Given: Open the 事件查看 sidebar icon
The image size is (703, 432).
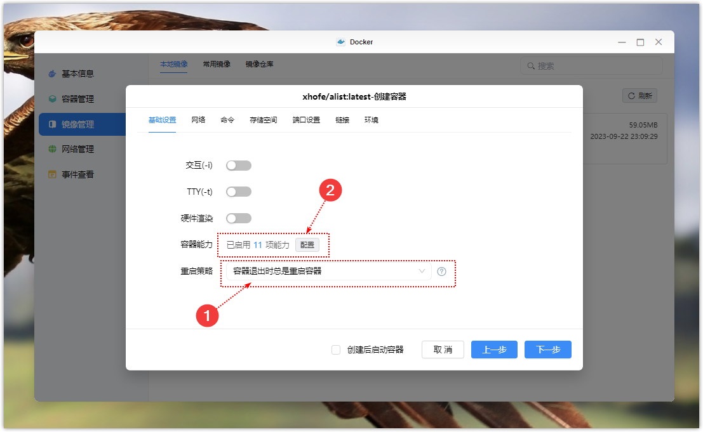Looking at the screenshot, I should coord(53,174).
